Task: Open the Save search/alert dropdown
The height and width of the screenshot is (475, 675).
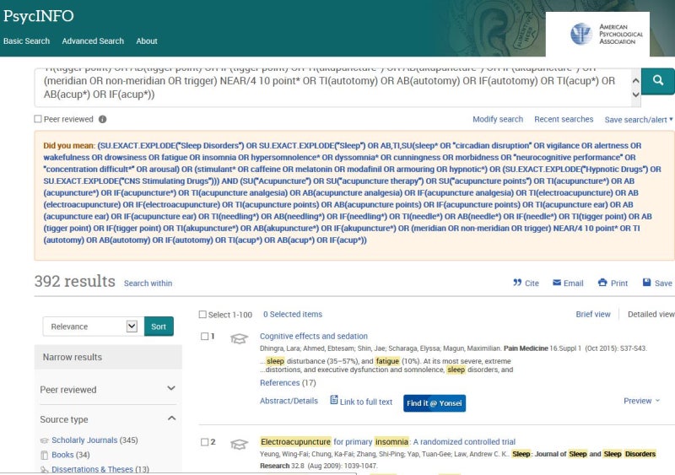Action: 639,120
